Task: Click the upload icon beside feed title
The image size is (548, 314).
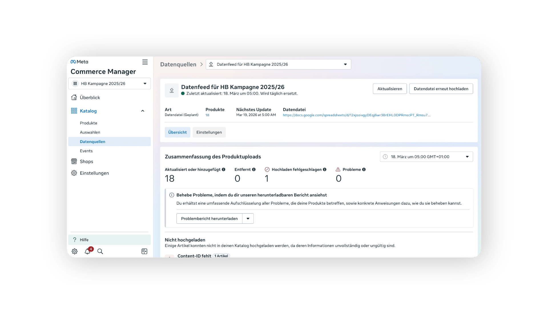Action: (x=172, y=90)
